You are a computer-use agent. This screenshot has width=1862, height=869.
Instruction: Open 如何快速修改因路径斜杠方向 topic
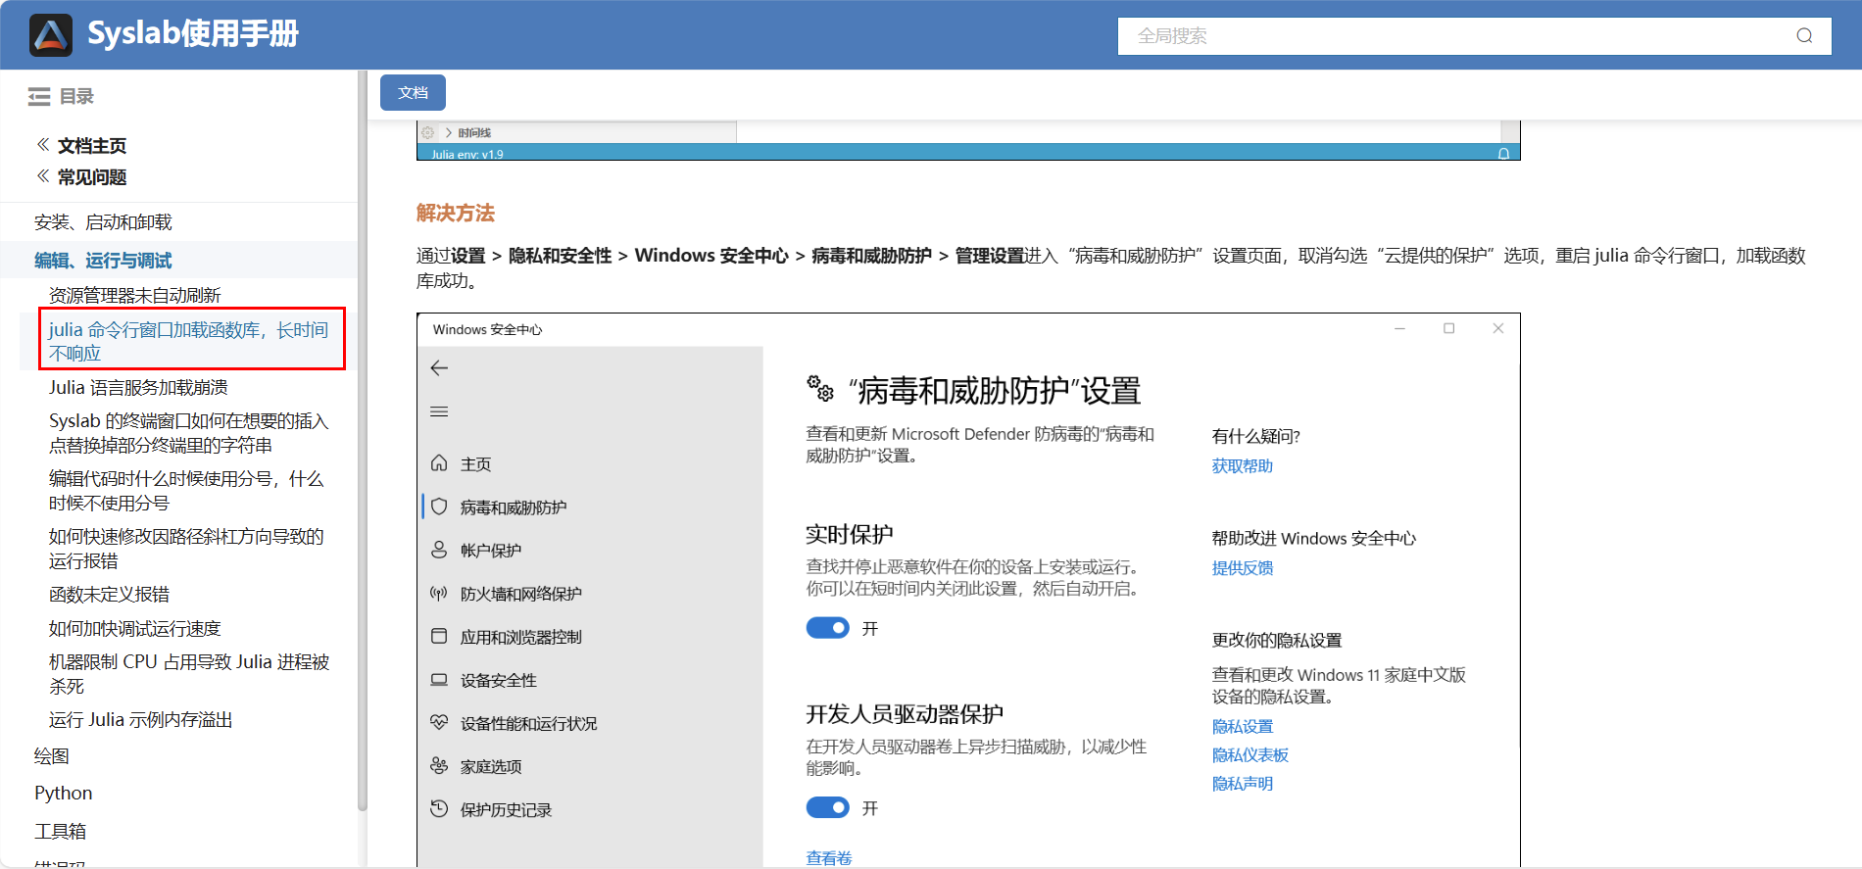point(186,549)
